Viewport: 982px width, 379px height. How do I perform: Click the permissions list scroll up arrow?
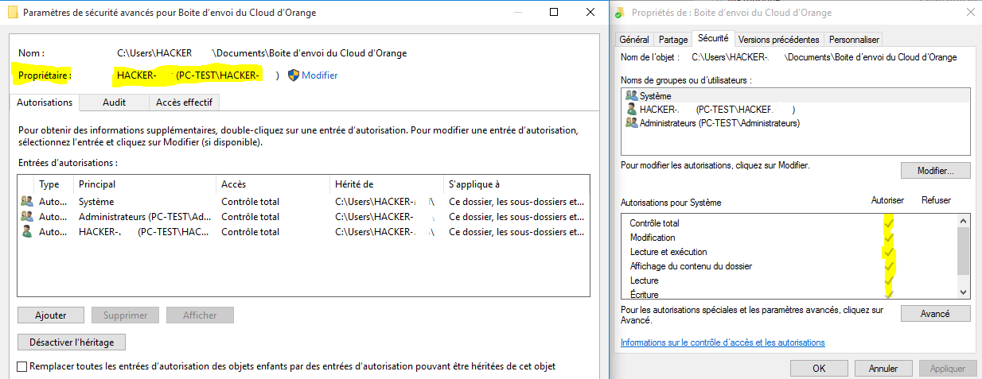click(964, 221)
